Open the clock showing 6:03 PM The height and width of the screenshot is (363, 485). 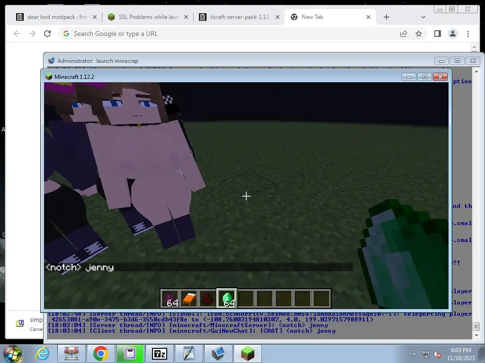[461, 354]
